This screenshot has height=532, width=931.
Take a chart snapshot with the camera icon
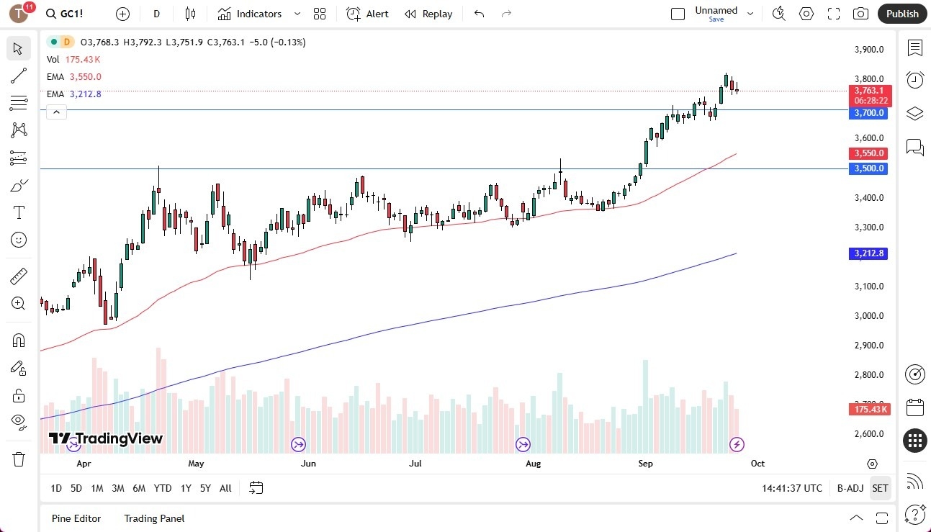[860, 14]
